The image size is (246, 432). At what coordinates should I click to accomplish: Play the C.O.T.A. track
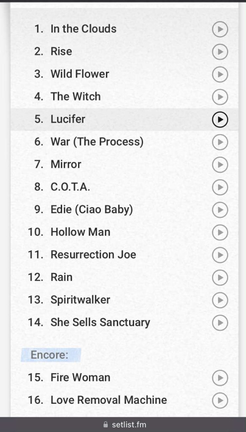pos(220,187)
